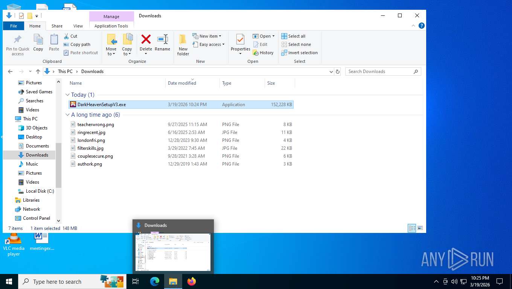Click the Cut scissors command

click(70, 36)
